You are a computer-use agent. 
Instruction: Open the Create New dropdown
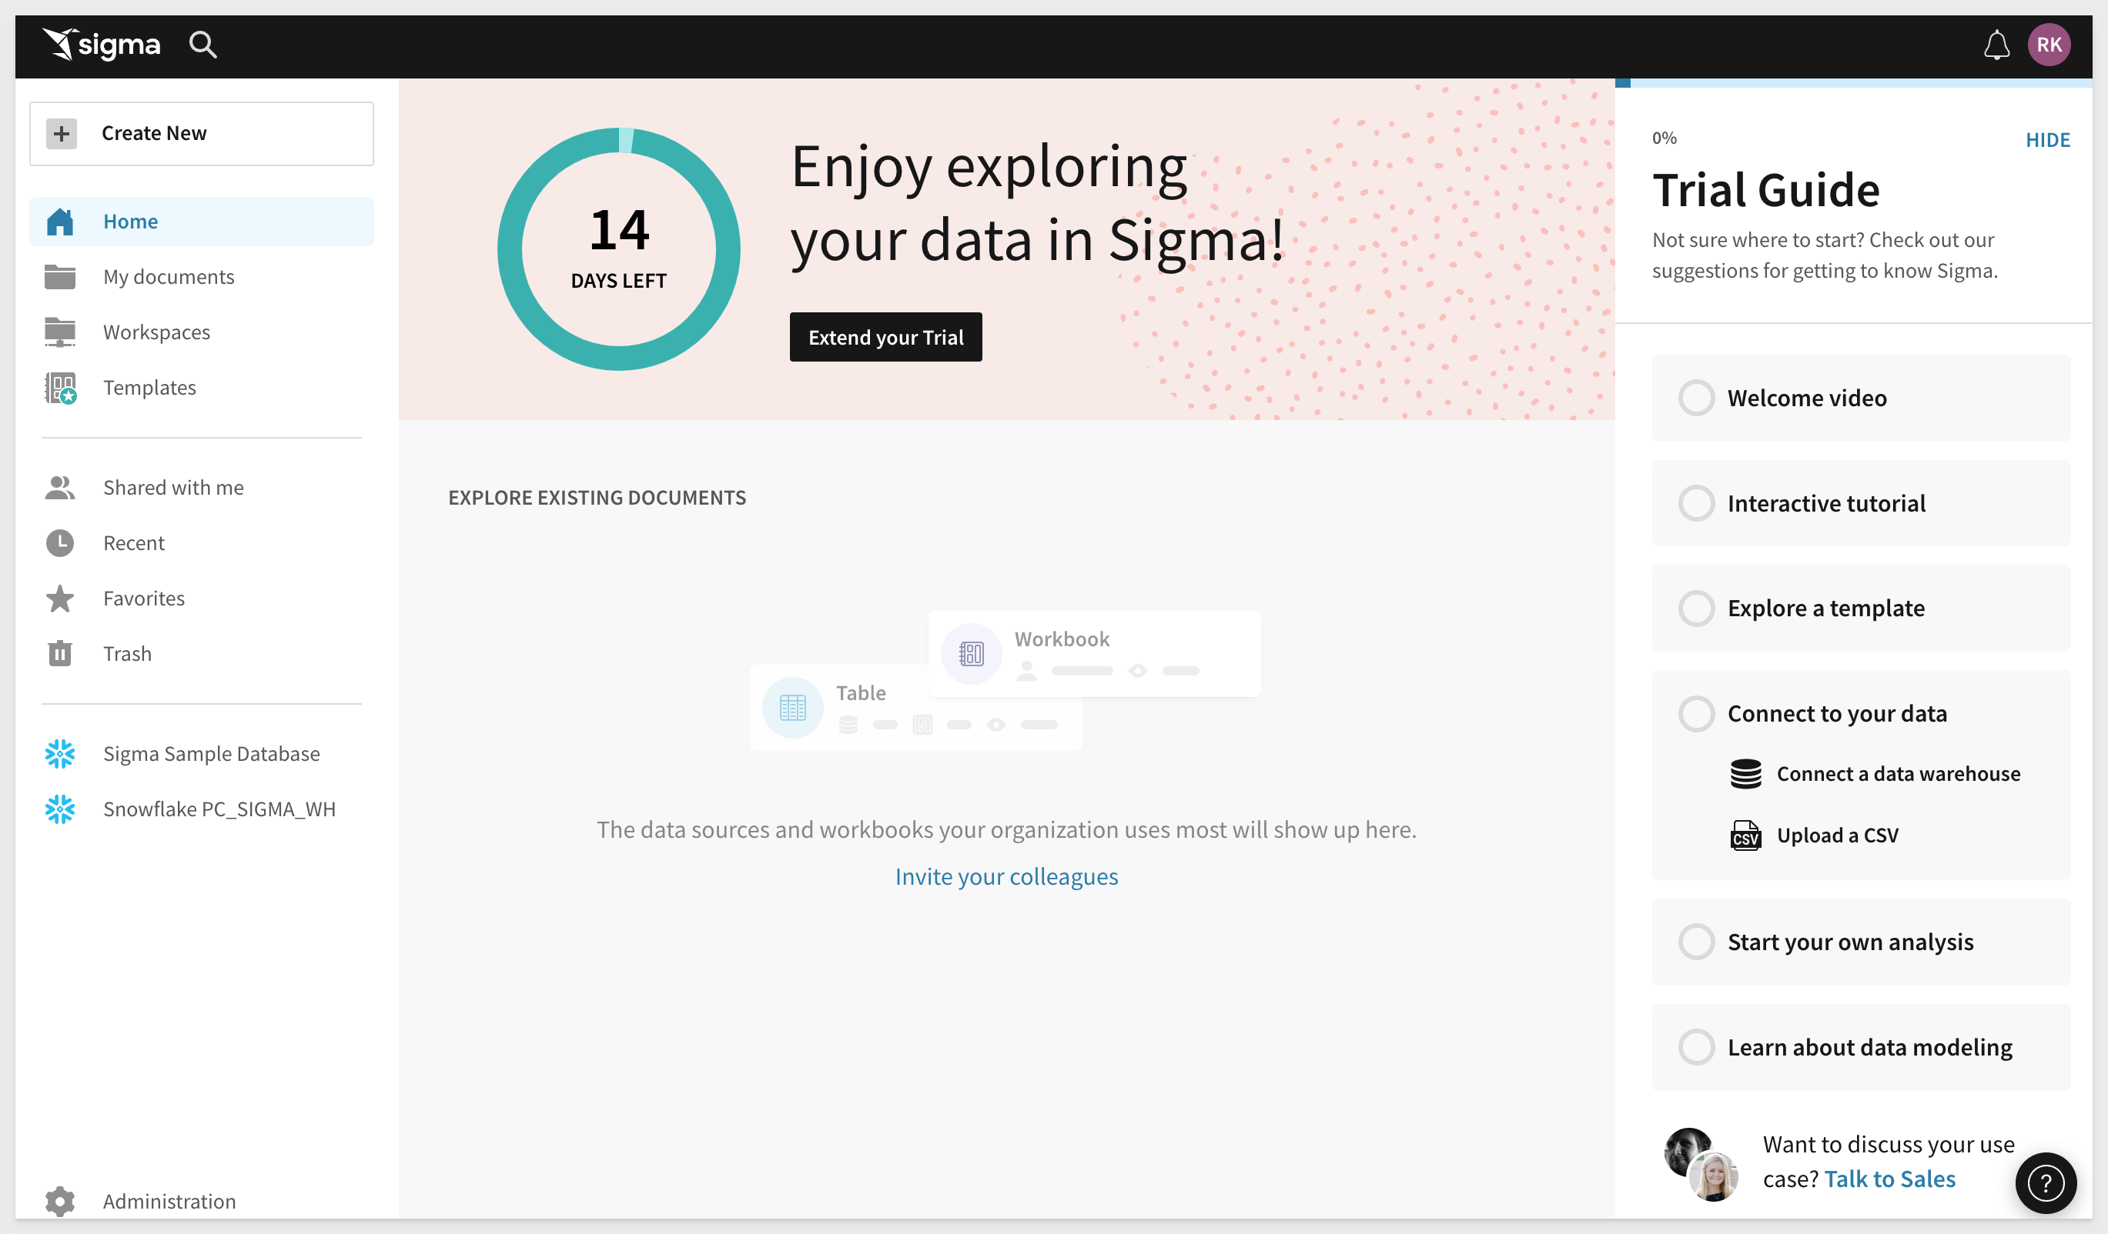pos(202,134)
